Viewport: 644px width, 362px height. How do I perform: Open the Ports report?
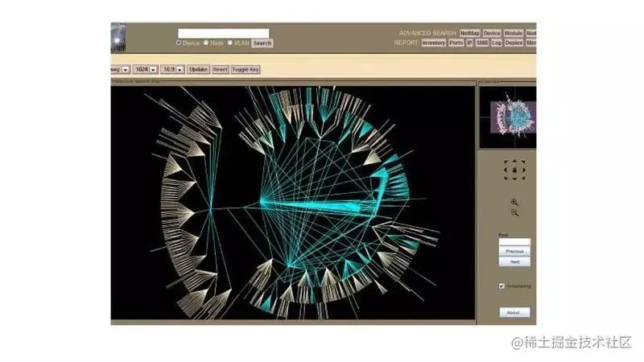click(x=456, y=43)
